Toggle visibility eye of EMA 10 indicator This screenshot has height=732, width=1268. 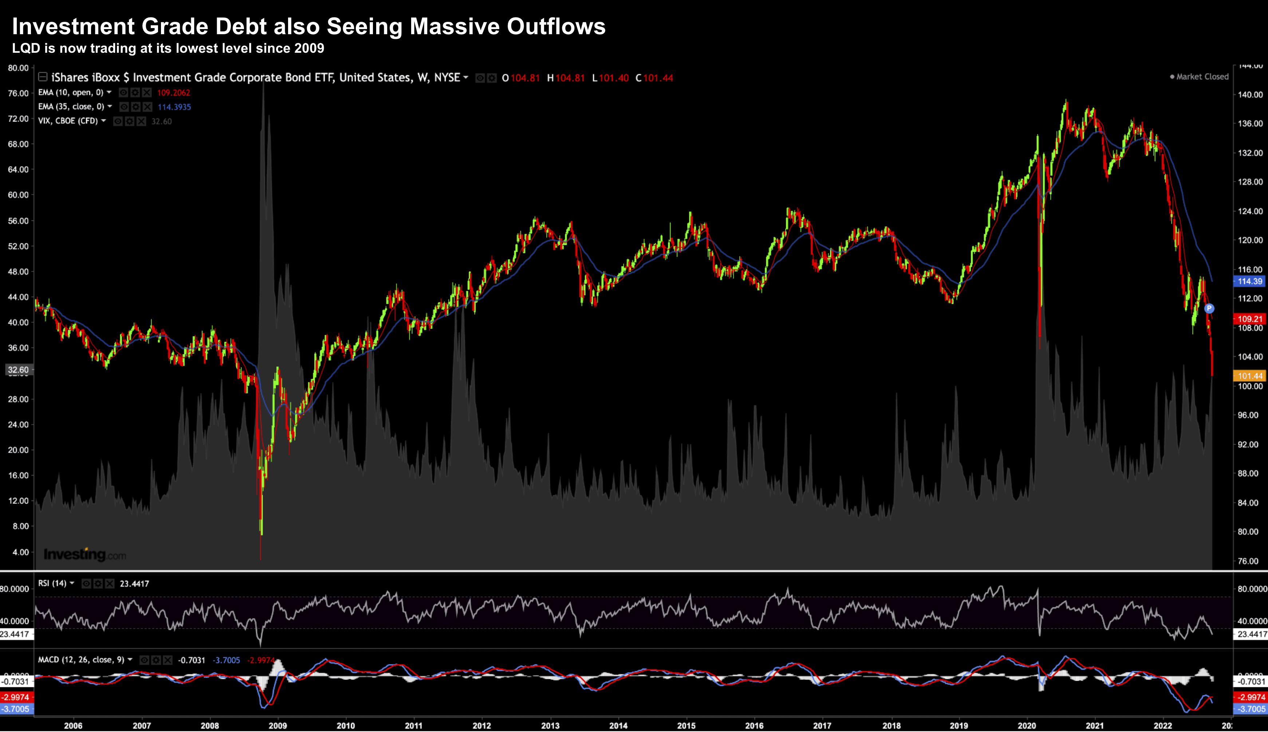(x=123, y=92)
